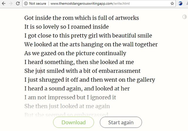Click the word "gallery" in the poem
This screenshot has width=188, height=131.
coord(145,80)
